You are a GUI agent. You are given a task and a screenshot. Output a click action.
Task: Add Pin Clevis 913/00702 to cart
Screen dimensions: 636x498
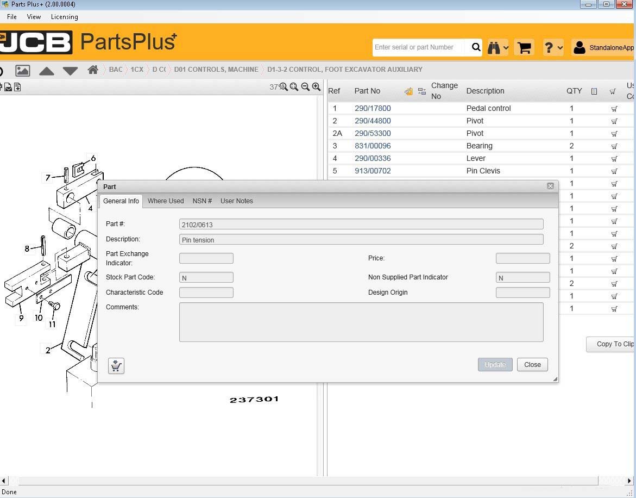[614, 171]
